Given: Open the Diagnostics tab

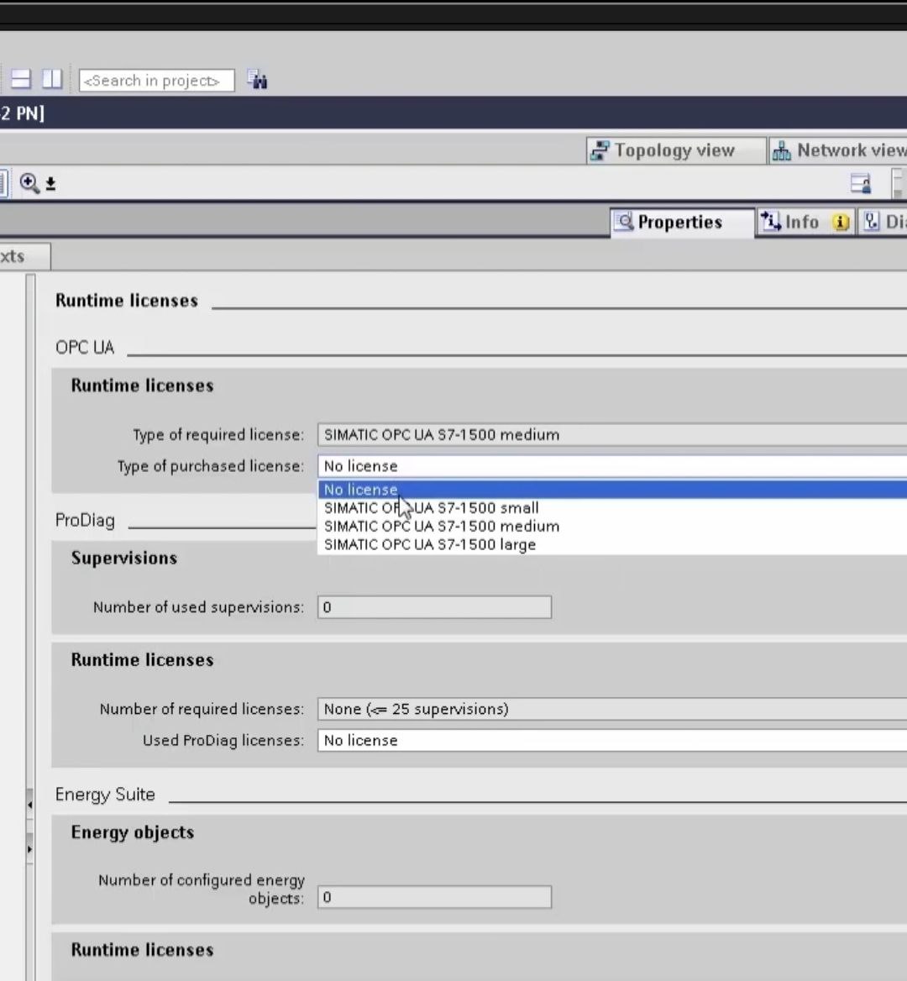Looking at the screenshot, I should click(883, 222).
